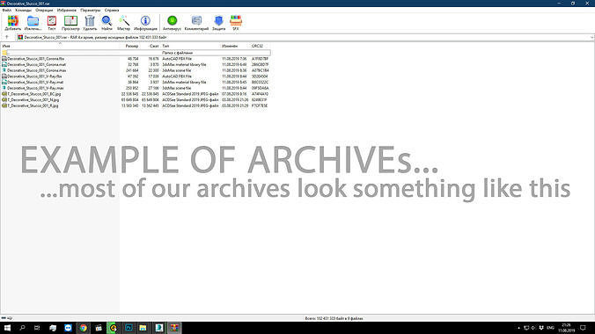Open the Комментарий toolbar icon

point(196,23)
